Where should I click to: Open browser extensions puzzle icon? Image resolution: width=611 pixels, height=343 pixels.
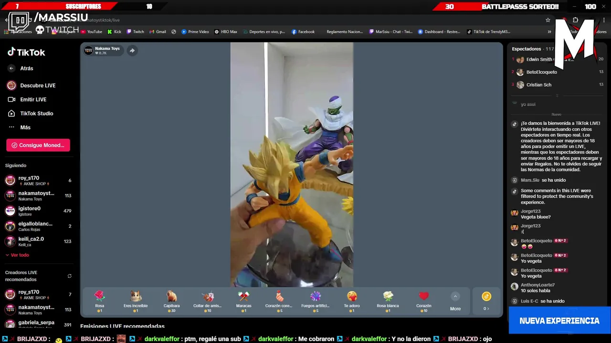pyautogui.click(x=576, y=20)
